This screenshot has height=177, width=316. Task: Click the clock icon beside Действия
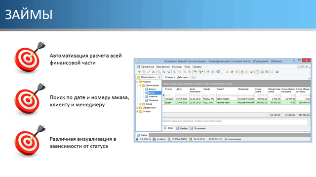click(194, 77)
